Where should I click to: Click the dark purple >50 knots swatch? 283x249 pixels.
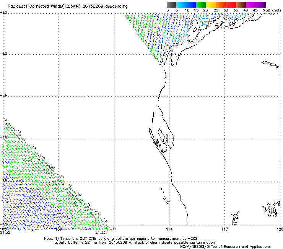265,5
